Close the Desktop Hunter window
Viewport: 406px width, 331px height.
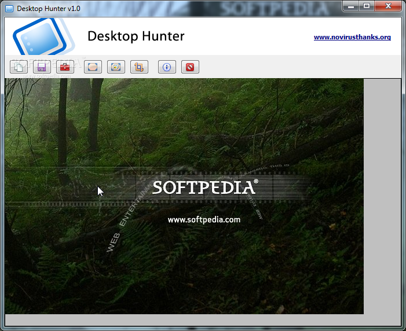(388, 6)
